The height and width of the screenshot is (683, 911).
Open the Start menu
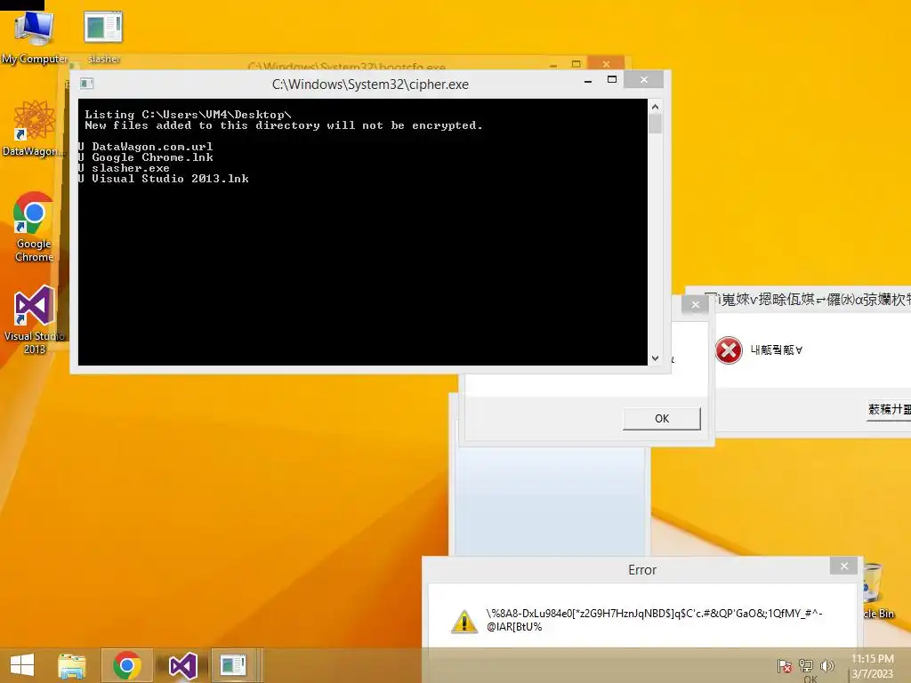pyautogui.click(x=22, y=665)
